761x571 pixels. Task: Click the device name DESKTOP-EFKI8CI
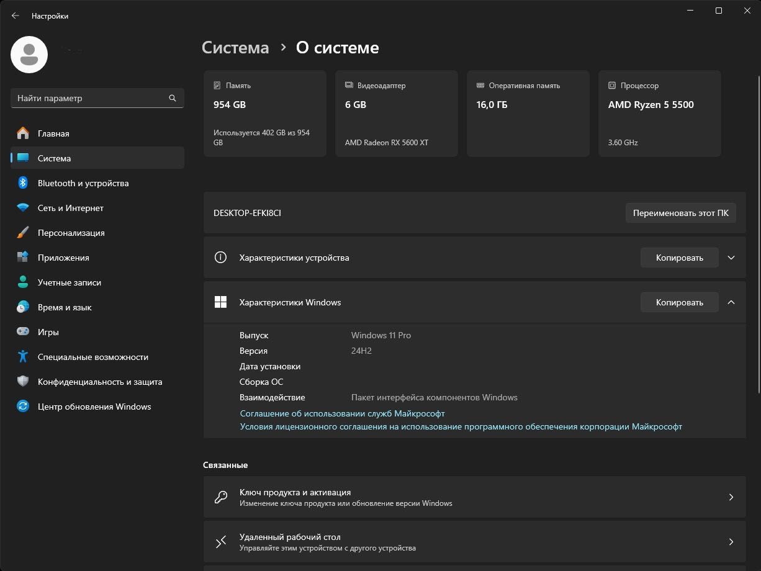tap(247, 213)
